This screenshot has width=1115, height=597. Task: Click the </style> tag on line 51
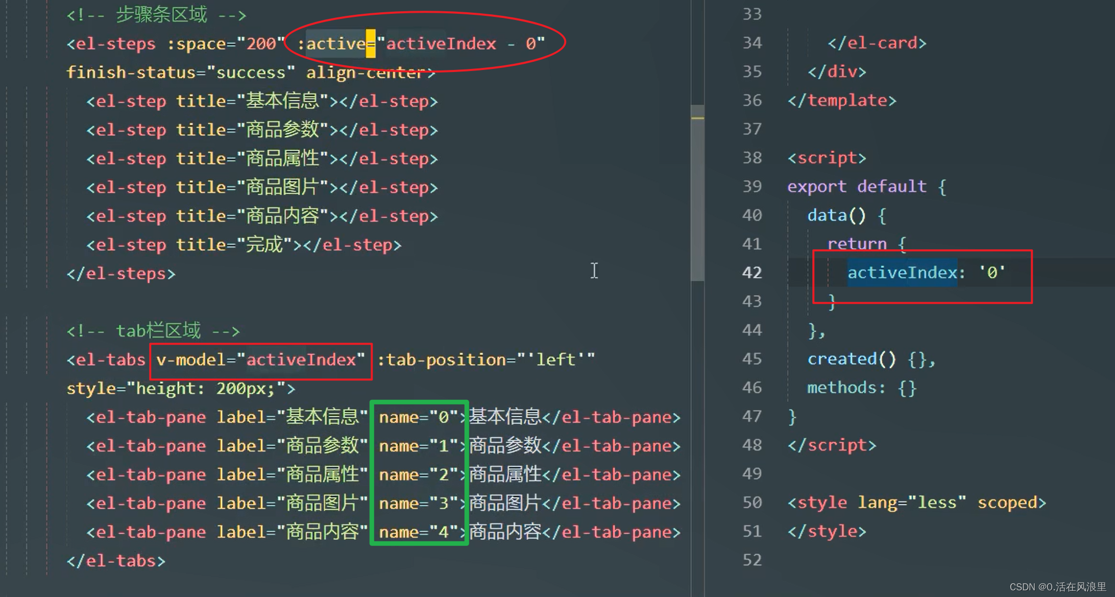(x=827, y=531)
